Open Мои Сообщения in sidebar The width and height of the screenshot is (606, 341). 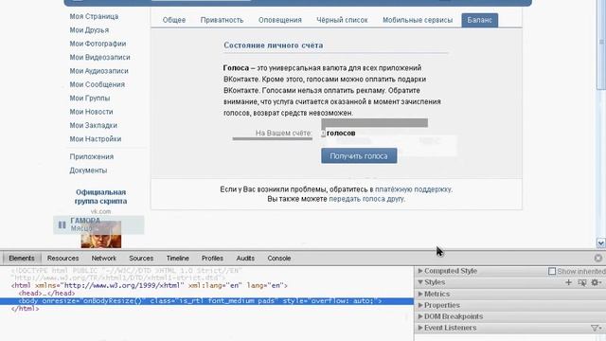coord(97,84)
